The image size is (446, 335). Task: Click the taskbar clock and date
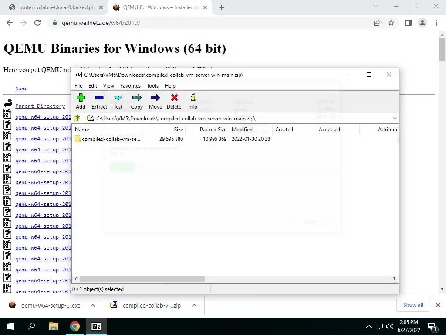(409, 326)
